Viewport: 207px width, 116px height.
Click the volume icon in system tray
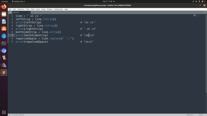[x=196, y=1]
